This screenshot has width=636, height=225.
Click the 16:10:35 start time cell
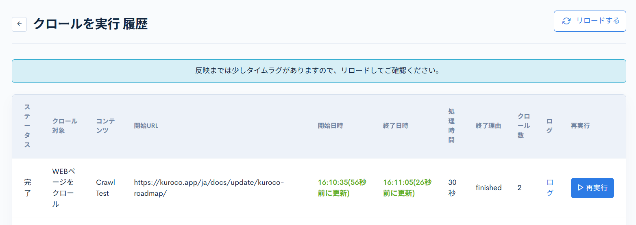coord(342,188)
